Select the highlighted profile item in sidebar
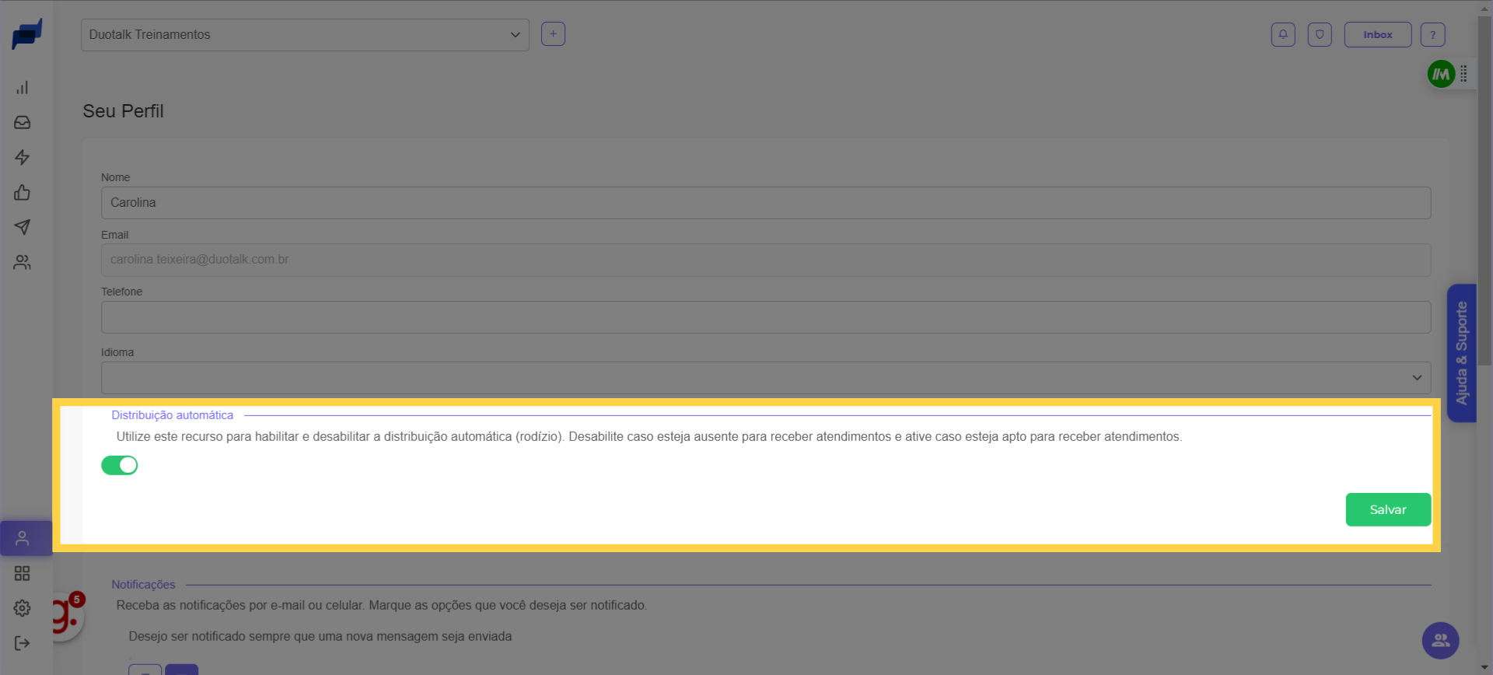 (x=23, y=538)
